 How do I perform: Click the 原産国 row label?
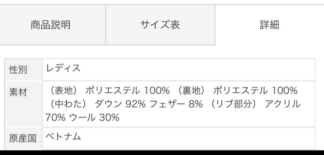point(22,138)
